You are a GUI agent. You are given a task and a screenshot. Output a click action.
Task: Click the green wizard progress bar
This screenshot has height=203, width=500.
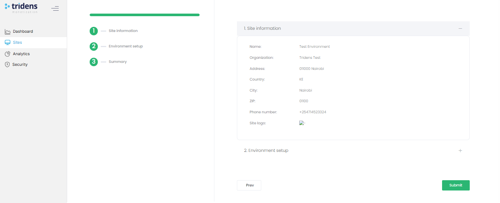point(145,15)
